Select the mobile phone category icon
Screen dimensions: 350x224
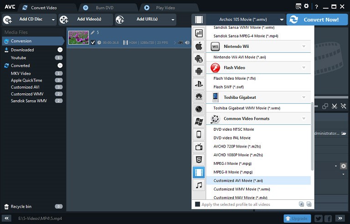pyautogui.click(x=199, y=134)
